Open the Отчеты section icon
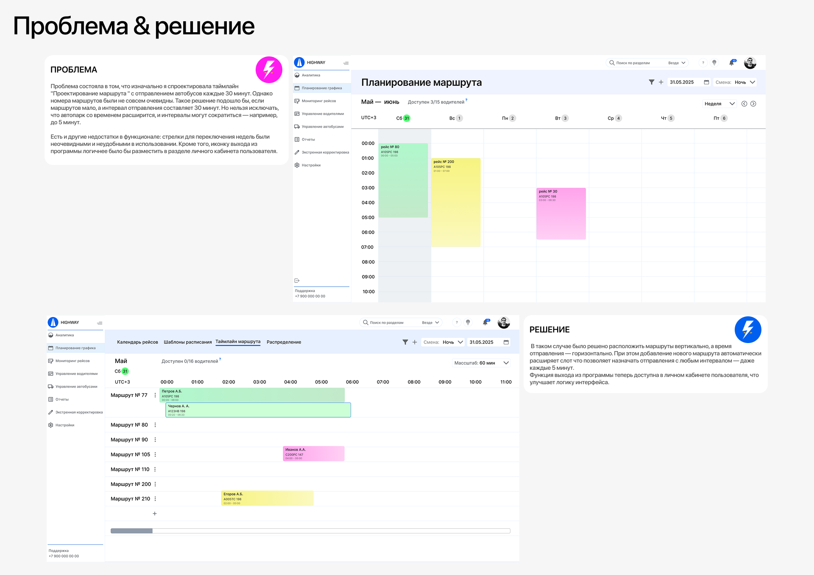 (x=297, y=139)
